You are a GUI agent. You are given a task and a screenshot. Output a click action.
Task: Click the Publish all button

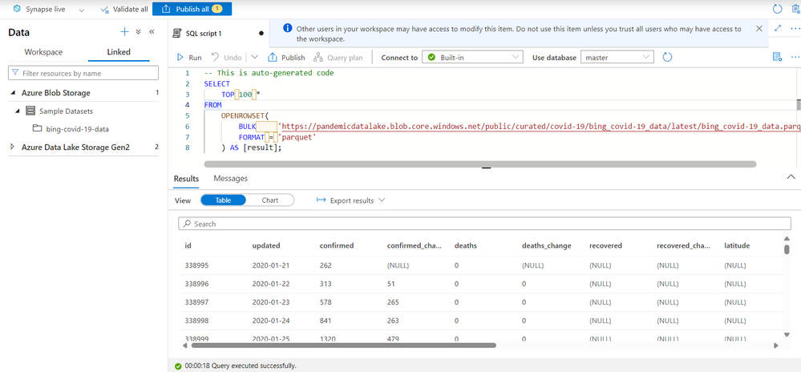(192, 9)
